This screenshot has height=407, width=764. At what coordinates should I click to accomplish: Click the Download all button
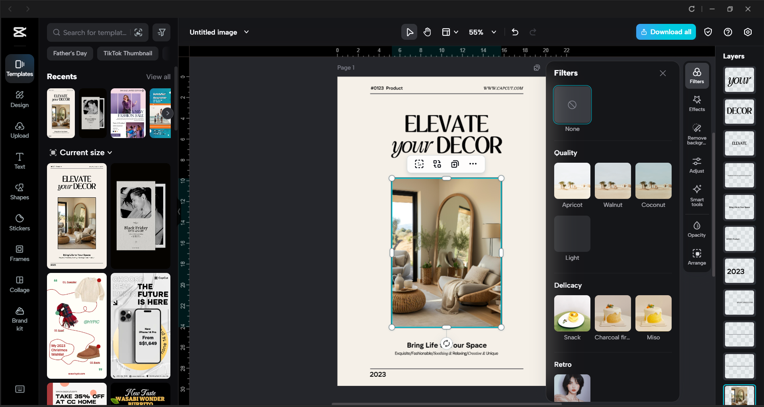665,32
